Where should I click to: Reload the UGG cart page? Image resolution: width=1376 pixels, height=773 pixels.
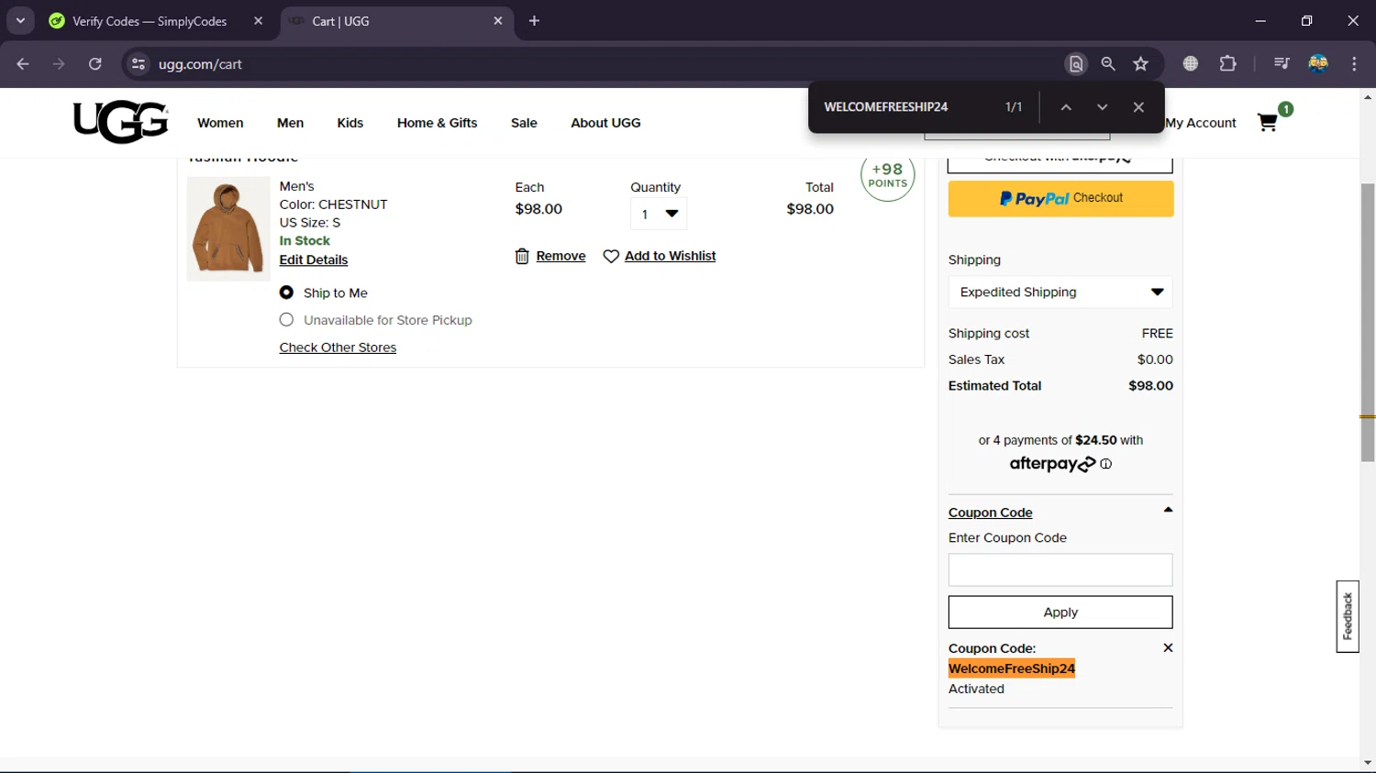click(95, 64)
